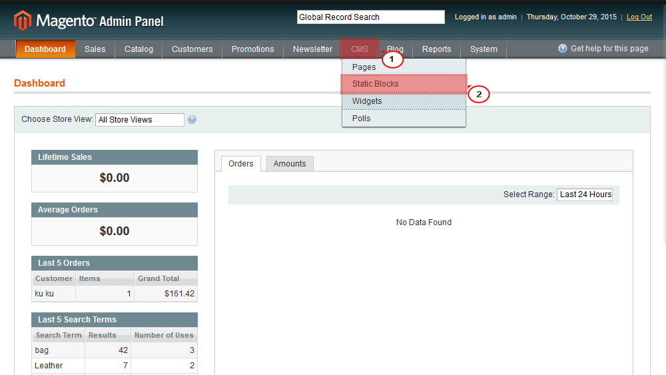
Task: Click the Log Out link
Action: (639, 17)
